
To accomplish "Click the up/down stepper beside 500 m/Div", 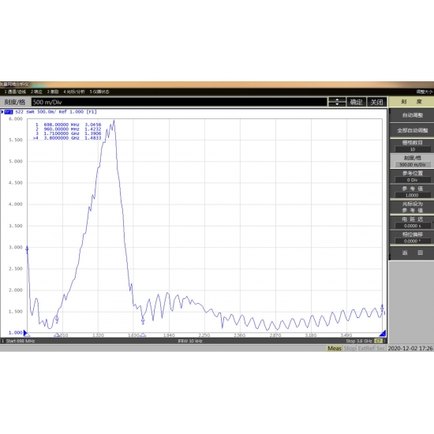I will (x=337, y=102).
